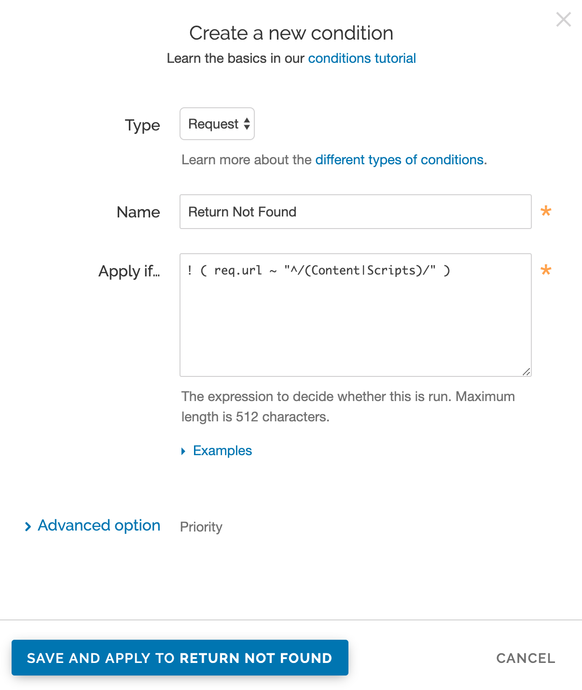Open the Type dropdown showing Request
Screen dimensions: 582x690
(217, 124)
